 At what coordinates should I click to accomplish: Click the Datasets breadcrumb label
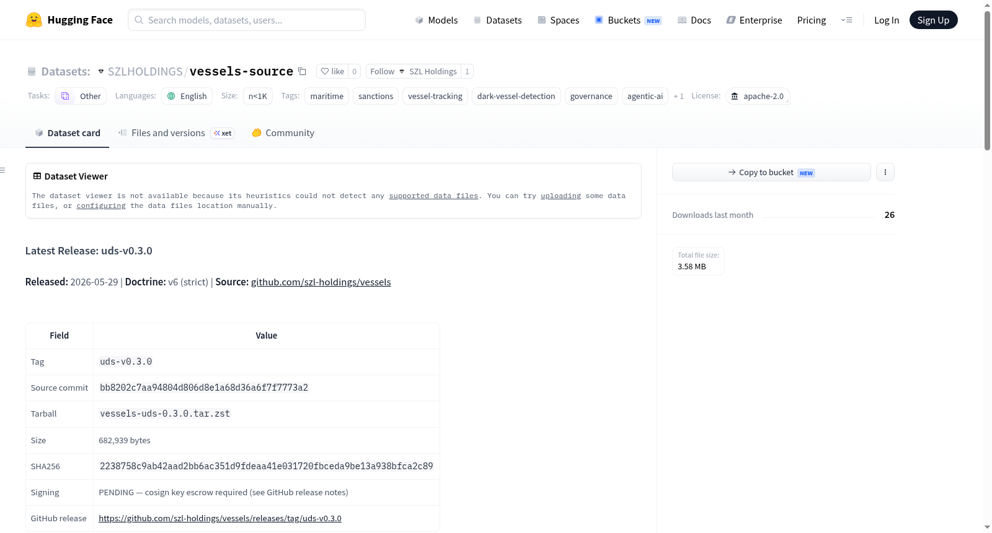pyautogui.click(x=66, y=71)
